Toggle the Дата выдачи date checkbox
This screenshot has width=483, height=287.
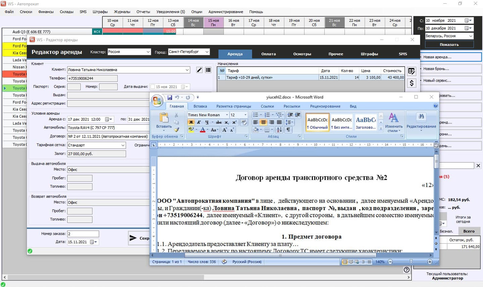[153, 87]
